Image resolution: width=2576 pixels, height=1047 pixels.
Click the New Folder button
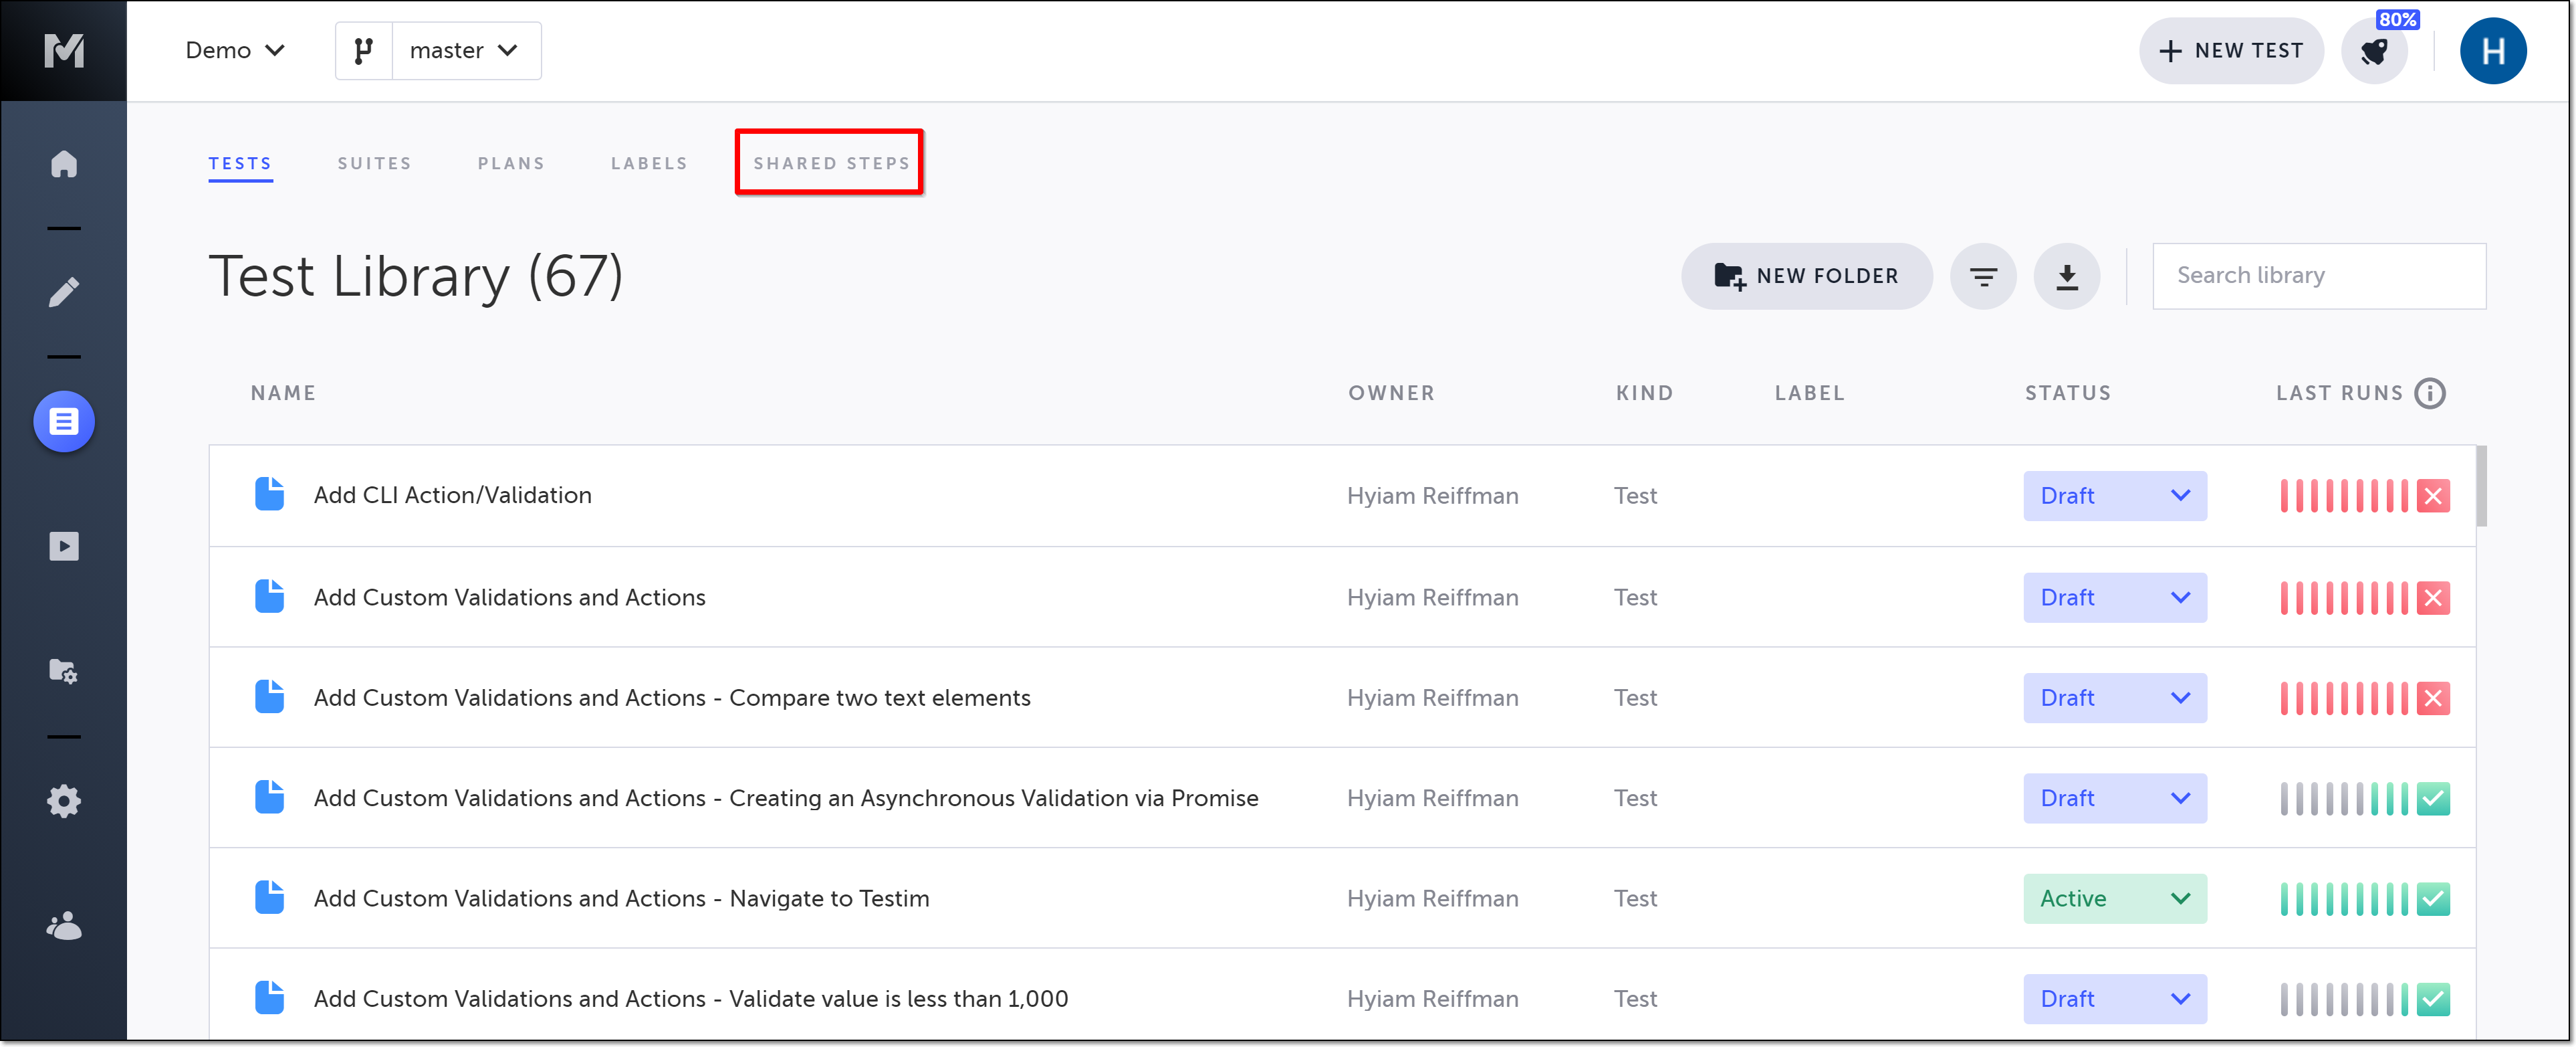pos(1806,276)
